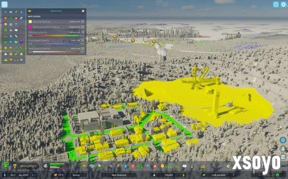Click the New Dollarton city name
This screenshot has height=179, width=288.
click(x=119, y=175)
